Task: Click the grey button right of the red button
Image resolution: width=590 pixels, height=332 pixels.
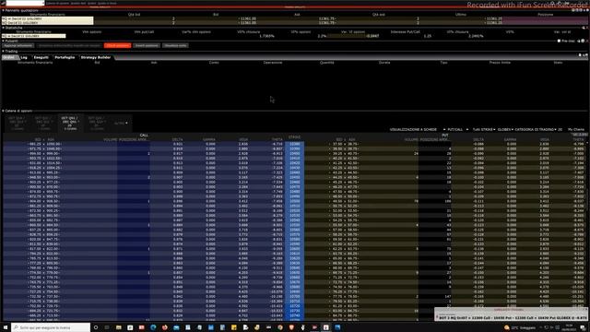Action: [147, 45]
